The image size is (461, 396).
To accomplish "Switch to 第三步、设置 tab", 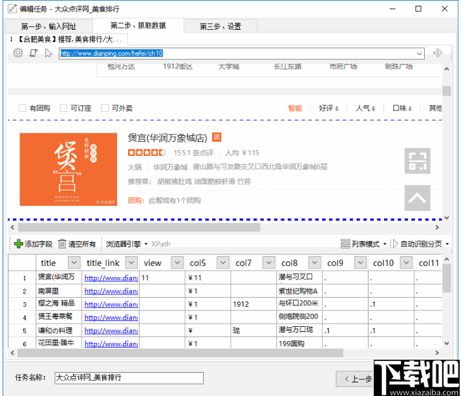I will tap(220, 26).
